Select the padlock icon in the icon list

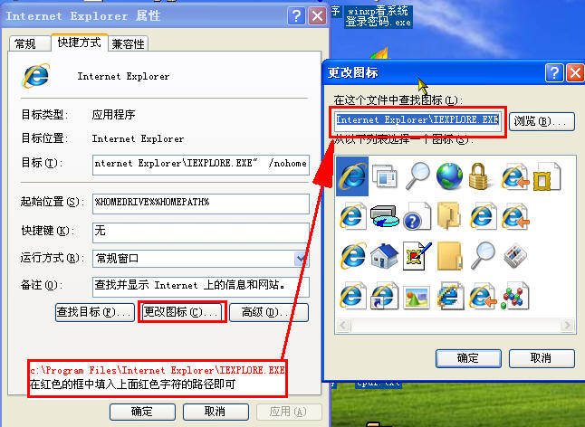(x=479, y=176)
